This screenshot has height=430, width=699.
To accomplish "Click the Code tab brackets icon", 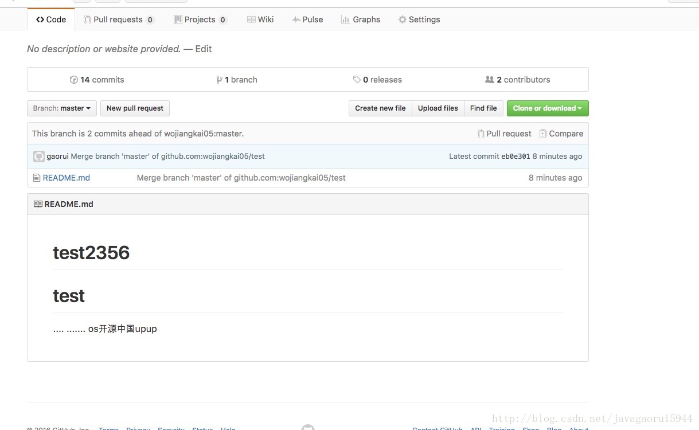I will pos(40,19).
